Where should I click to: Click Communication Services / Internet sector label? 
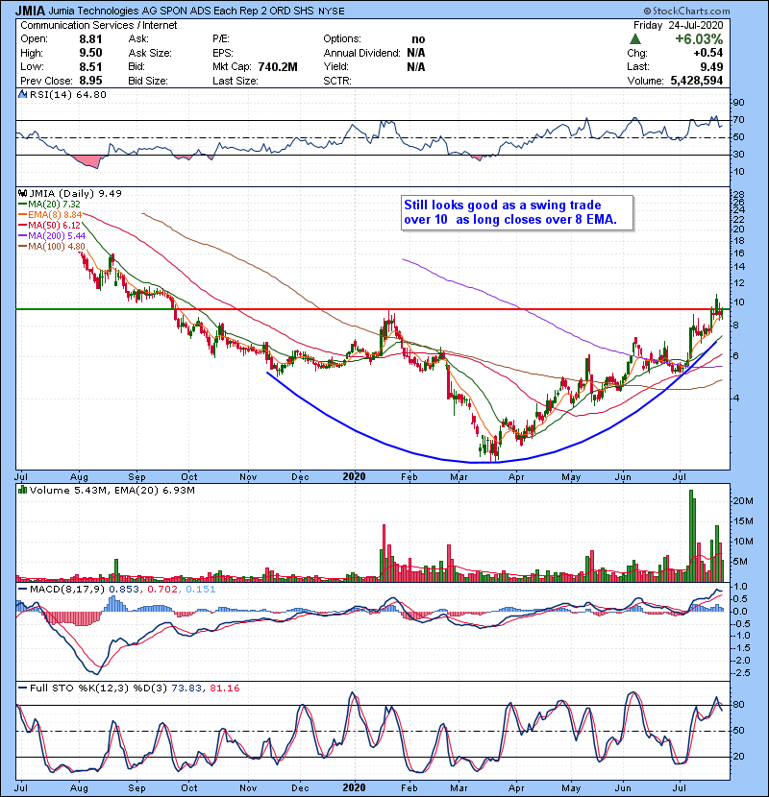click(x=99, y=25)
